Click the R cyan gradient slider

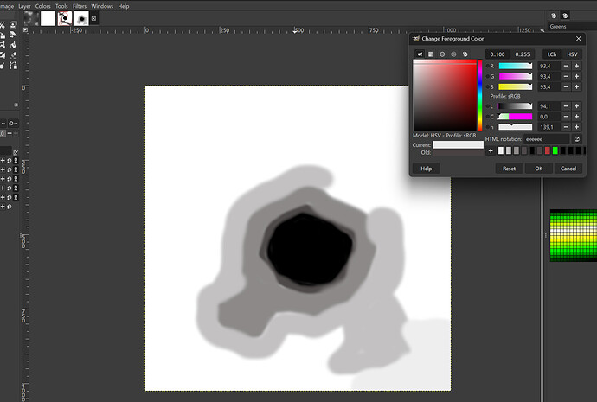point(515,67)
